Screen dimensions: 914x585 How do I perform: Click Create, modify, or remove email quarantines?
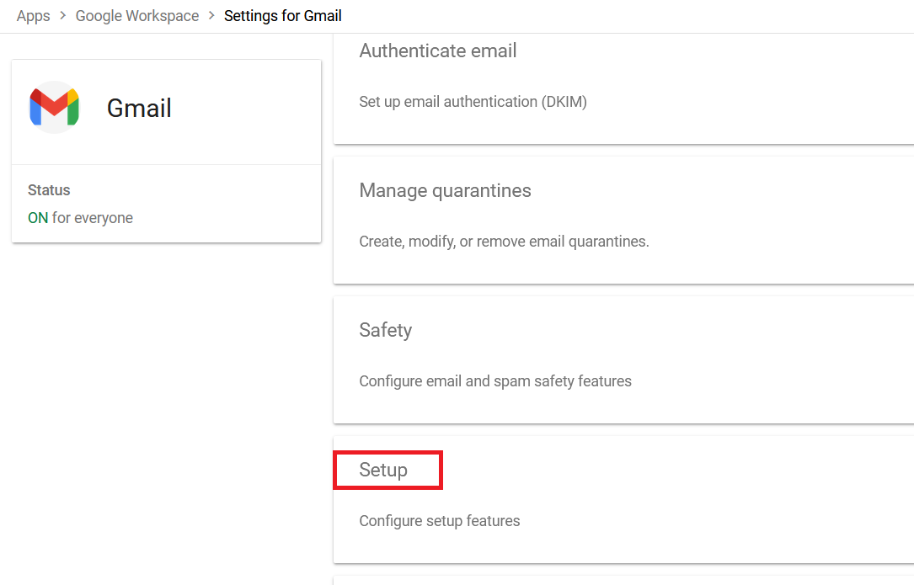tap(504, 242)
